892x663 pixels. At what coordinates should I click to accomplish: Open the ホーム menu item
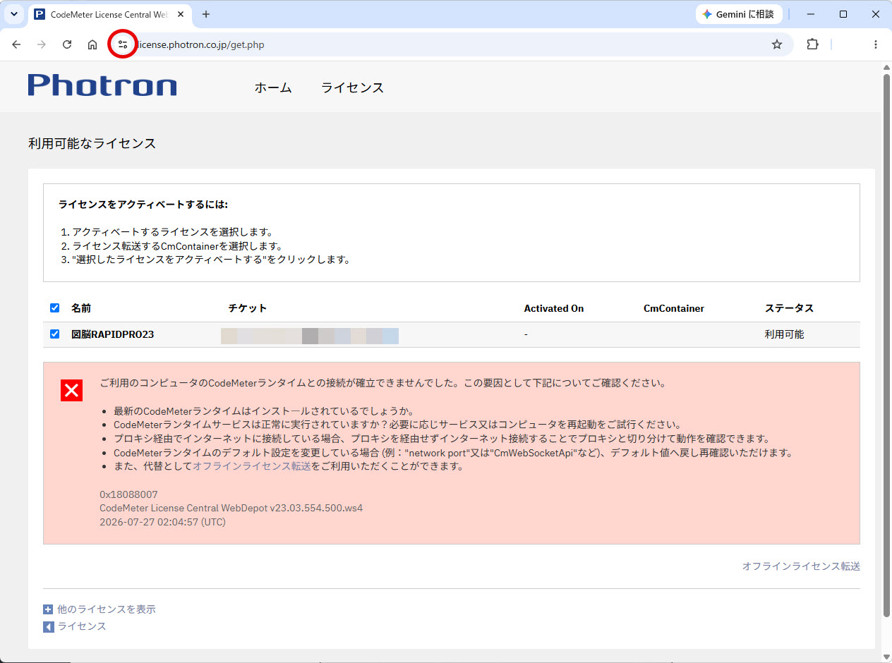tap(273, 87)
